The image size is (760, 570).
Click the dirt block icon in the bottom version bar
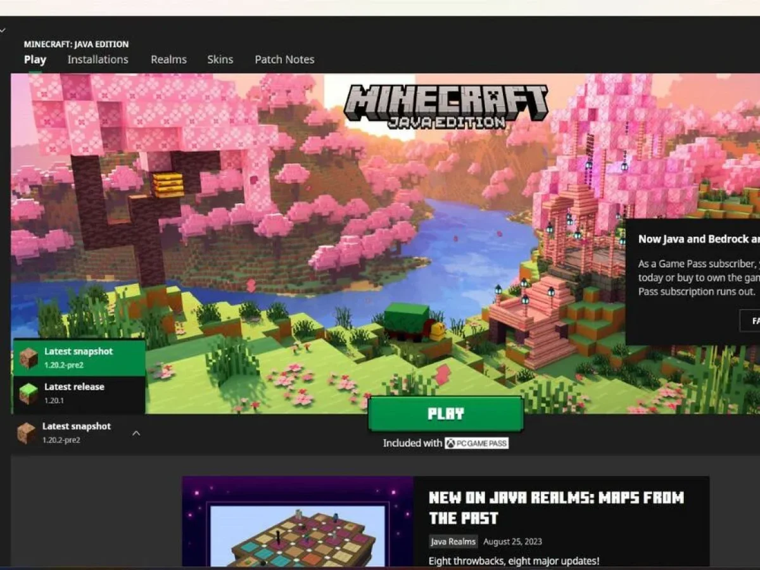click(x=27, y=433)
